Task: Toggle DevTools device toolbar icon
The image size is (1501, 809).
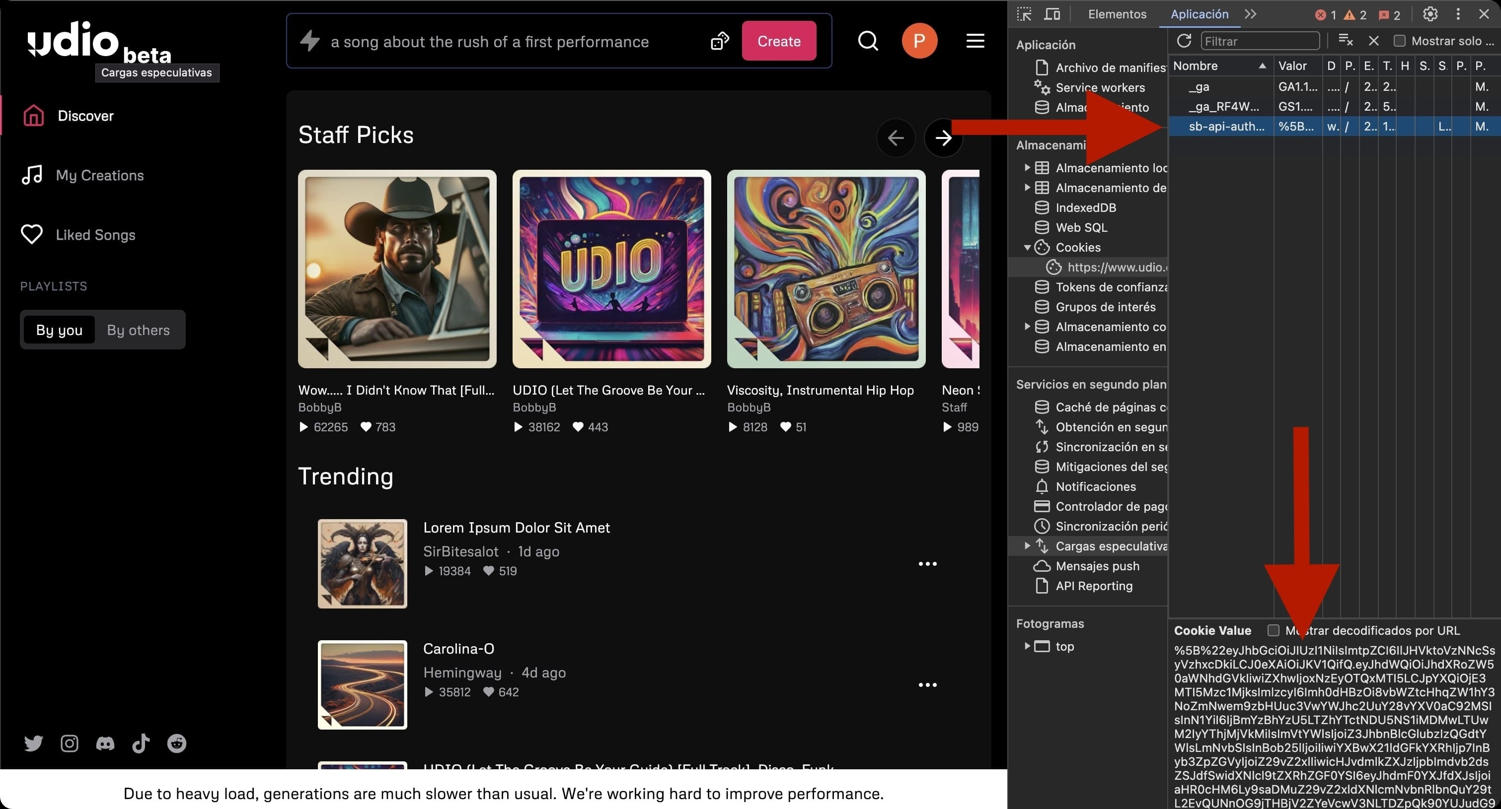Action: click(1052, 14)
